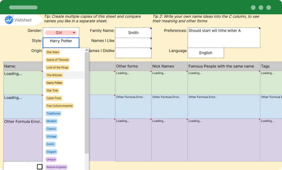282x170 pixels.
Task: Choose "Nature-inspired" purple style option
Action: click(56, 167)
